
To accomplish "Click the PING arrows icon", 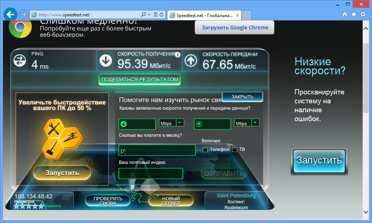I will (x=20, y=61).
